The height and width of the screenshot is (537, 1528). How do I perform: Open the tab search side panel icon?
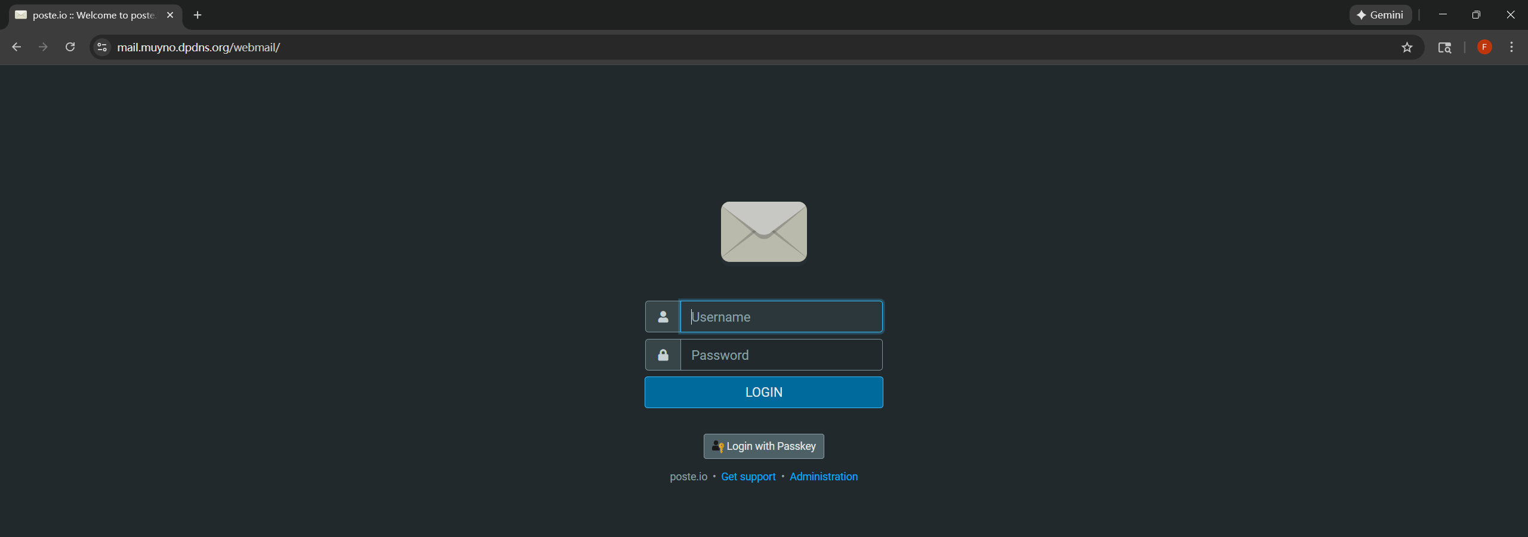click(1444, 47)
